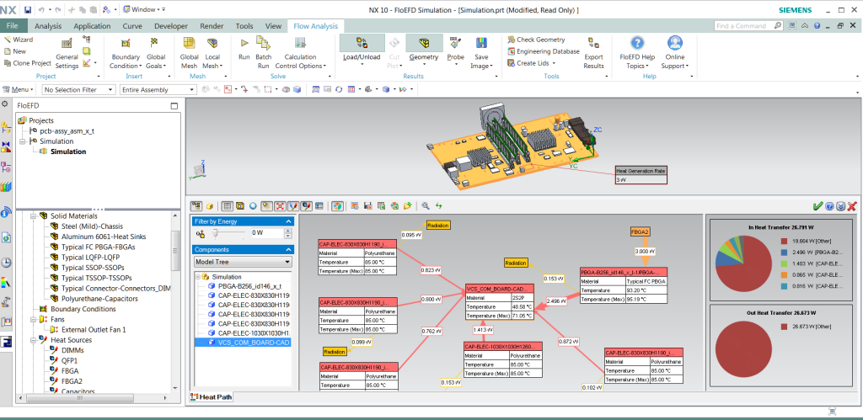The height and width of the screenshot is (420, 863).
Task: Open Export Results tool
Action: click(x=594, y=53)
